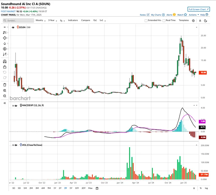Image resolution: width=216 pixels, height=195 pixels.
Task: Collapse the SOUN price pane chevron
Action: [196, 27]
